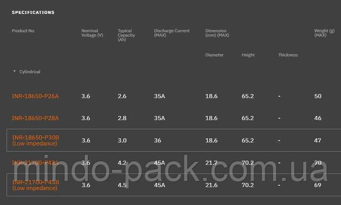Click the Cylindrical category label
Screen dimensions: 341x205
pos(30,72)
